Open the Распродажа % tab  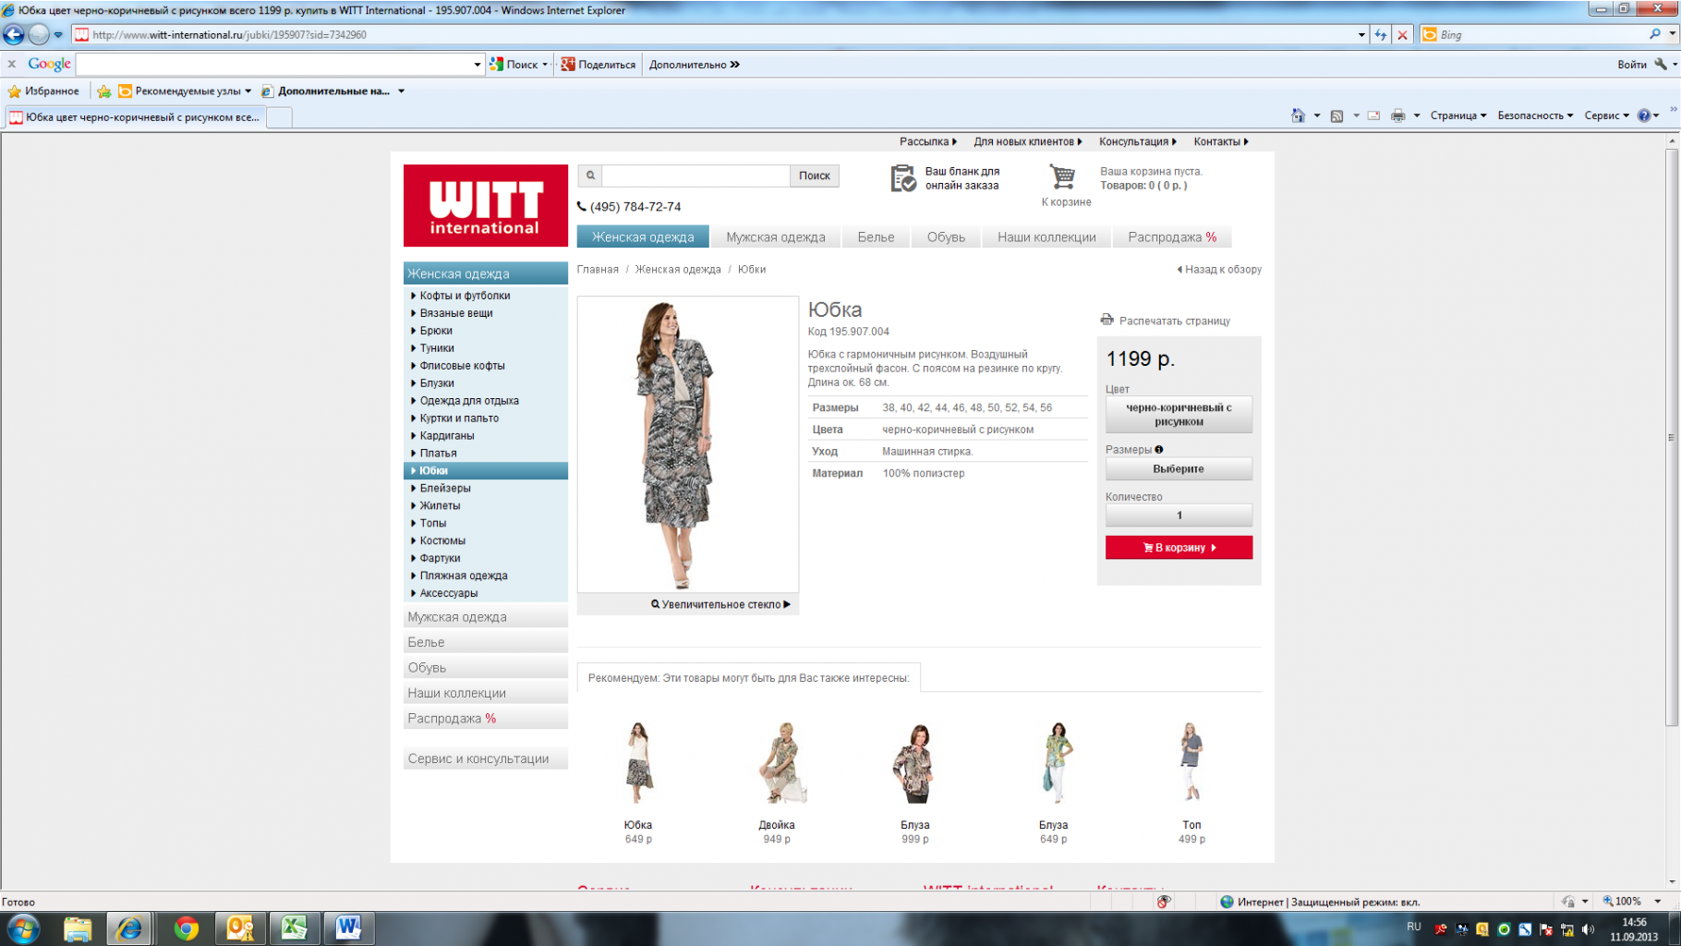(1172, 237)
